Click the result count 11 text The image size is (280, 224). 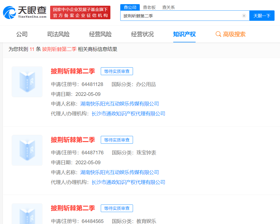[x=32, y=49]
